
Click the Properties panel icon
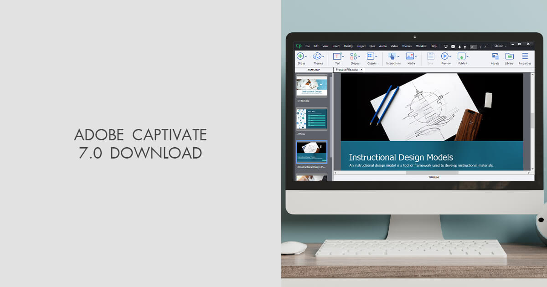pyautogui.click(x=525, y=56)
